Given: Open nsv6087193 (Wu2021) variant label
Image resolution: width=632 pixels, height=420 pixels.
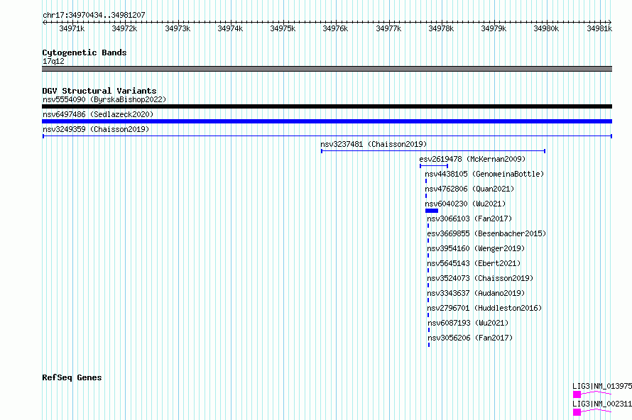Looking at the screenshot, I should pos(468,323).
